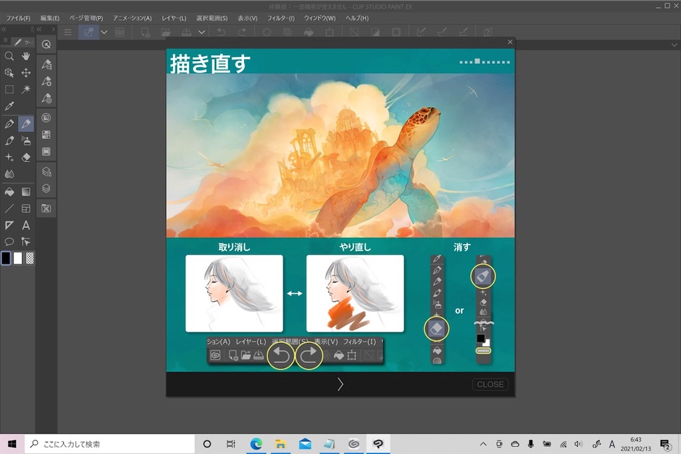This screenshot has width=681, height=454.
Task: Expand the dropdown arrow beside the highlighted command bar icon
Action: (104, 32)
